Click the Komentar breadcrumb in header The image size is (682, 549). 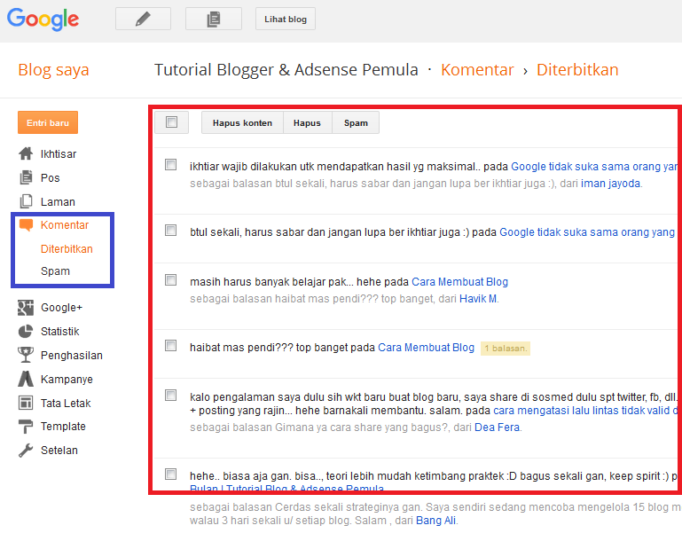click(477, 69)
